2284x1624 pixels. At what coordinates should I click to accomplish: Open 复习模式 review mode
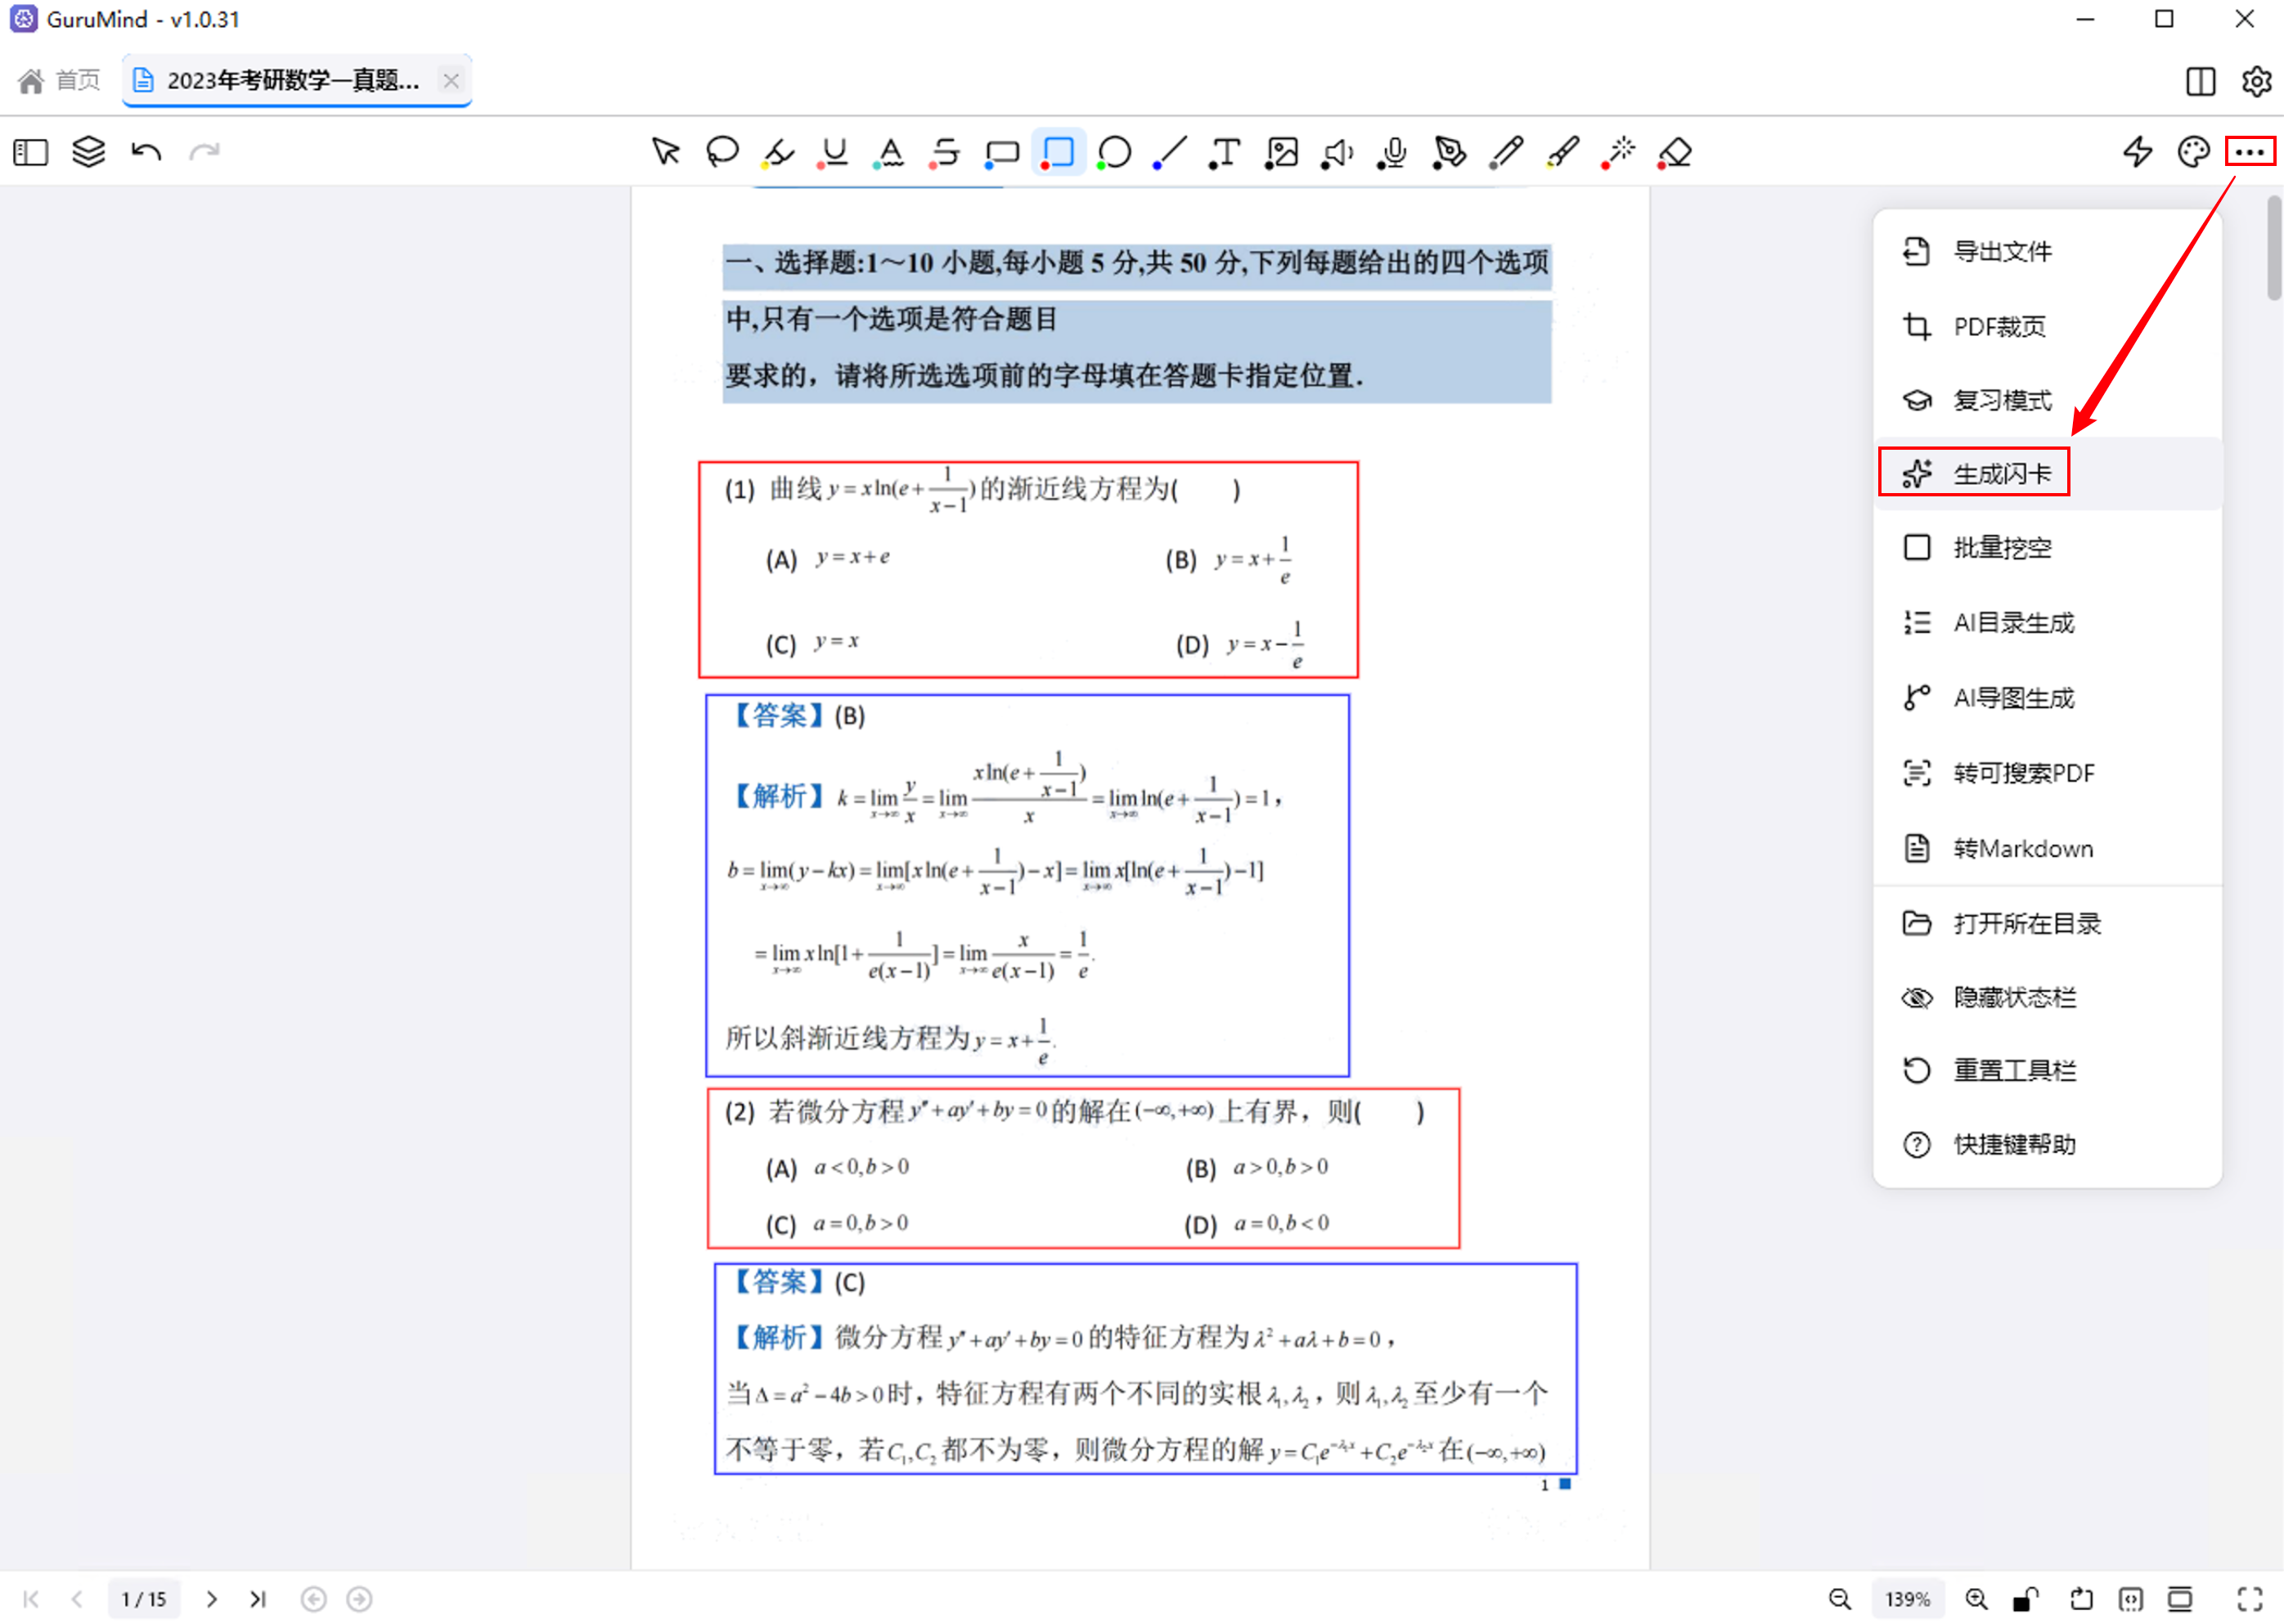[x=2047, y=400]
